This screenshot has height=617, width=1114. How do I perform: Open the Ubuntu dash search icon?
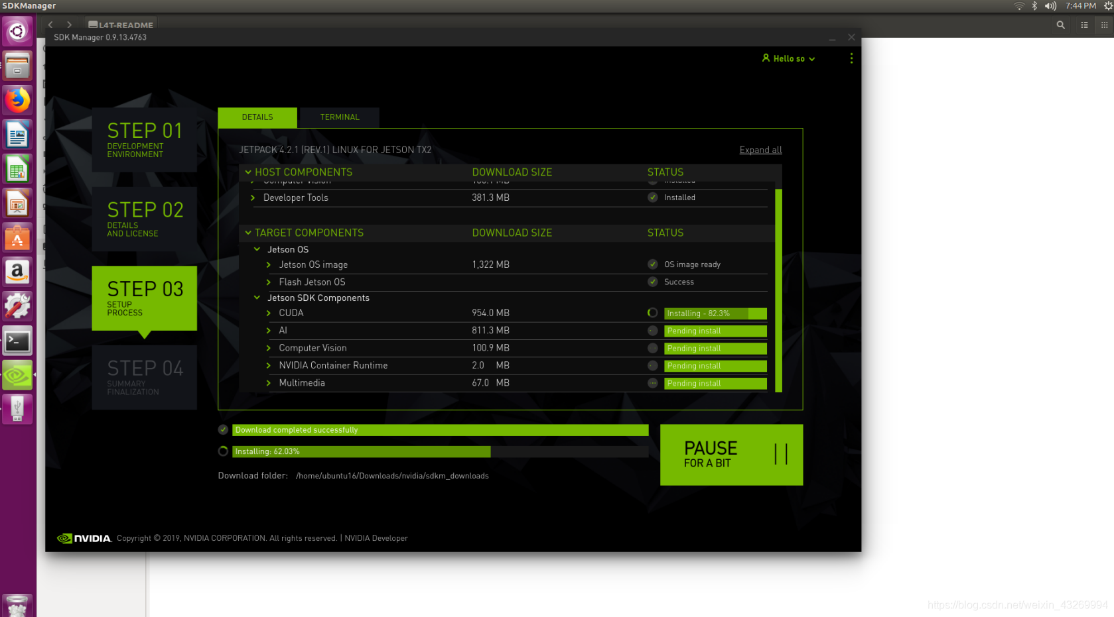[x=17, y=31]
